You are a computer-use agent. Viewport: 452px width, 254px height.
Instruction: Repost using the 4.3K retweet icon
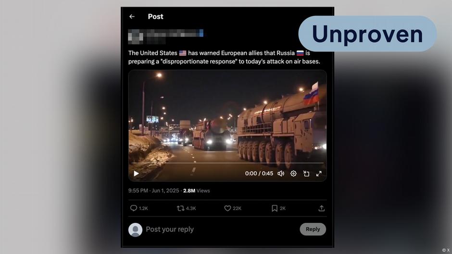tap(180, 208)
